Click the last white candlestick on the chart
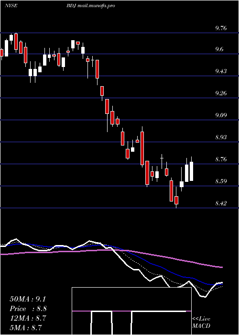 tap(191, 171)
